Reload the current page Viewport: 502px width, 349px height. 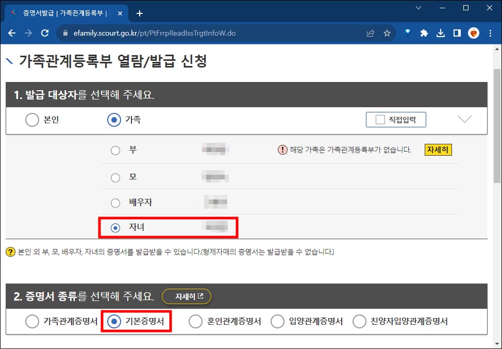coord(45,31)
